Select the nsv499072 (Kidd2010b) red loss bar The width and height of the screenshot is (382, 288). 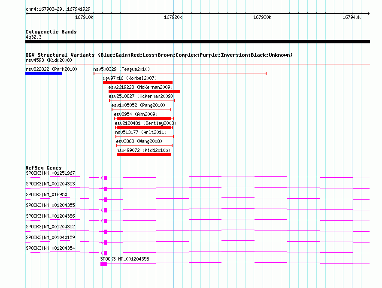click(x=144, y=155)
